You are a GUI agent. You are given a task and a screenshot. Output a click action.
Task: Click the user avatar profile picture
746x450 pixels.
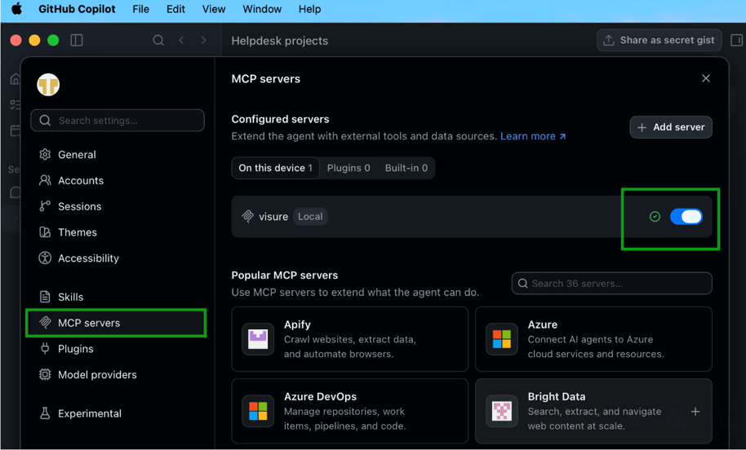(48, 85)
